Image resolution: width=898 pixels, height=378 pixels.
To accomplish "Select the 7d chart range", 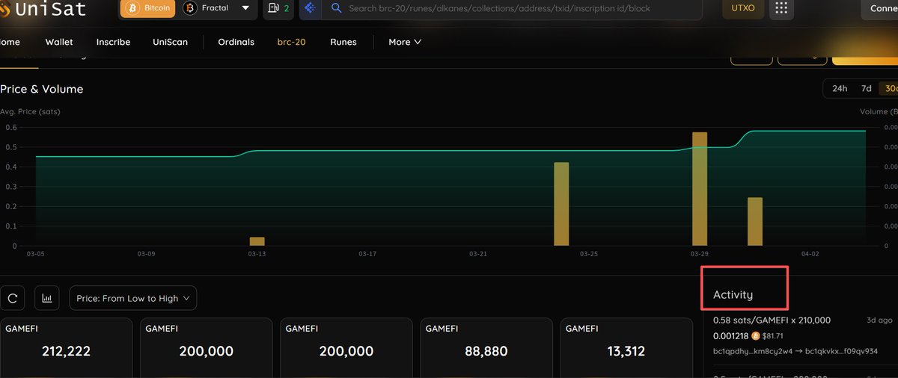I will (867, 88).
